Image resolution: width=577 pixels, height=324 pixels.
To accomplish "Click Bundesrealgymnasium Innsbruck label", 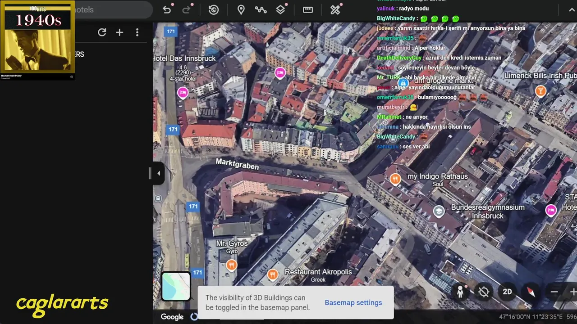I will (488, 211).
